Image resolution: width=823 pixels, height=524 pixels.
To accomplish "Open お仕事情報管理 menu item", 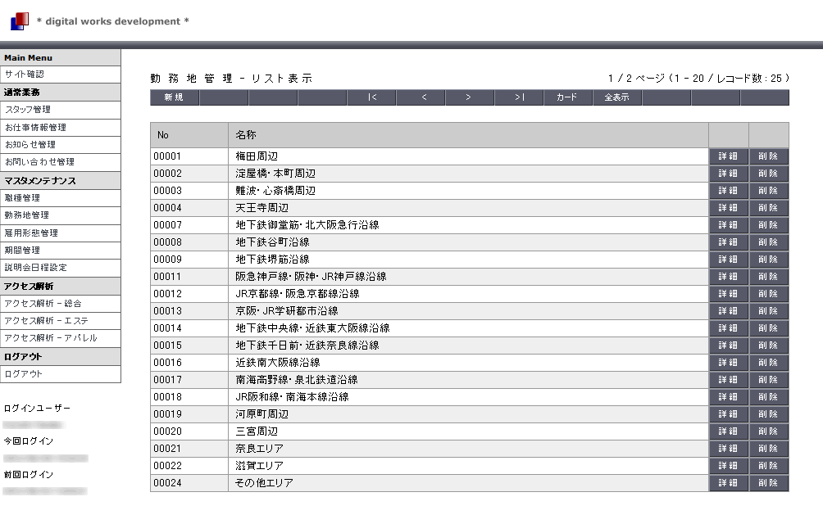I will [x=61, y=128].
